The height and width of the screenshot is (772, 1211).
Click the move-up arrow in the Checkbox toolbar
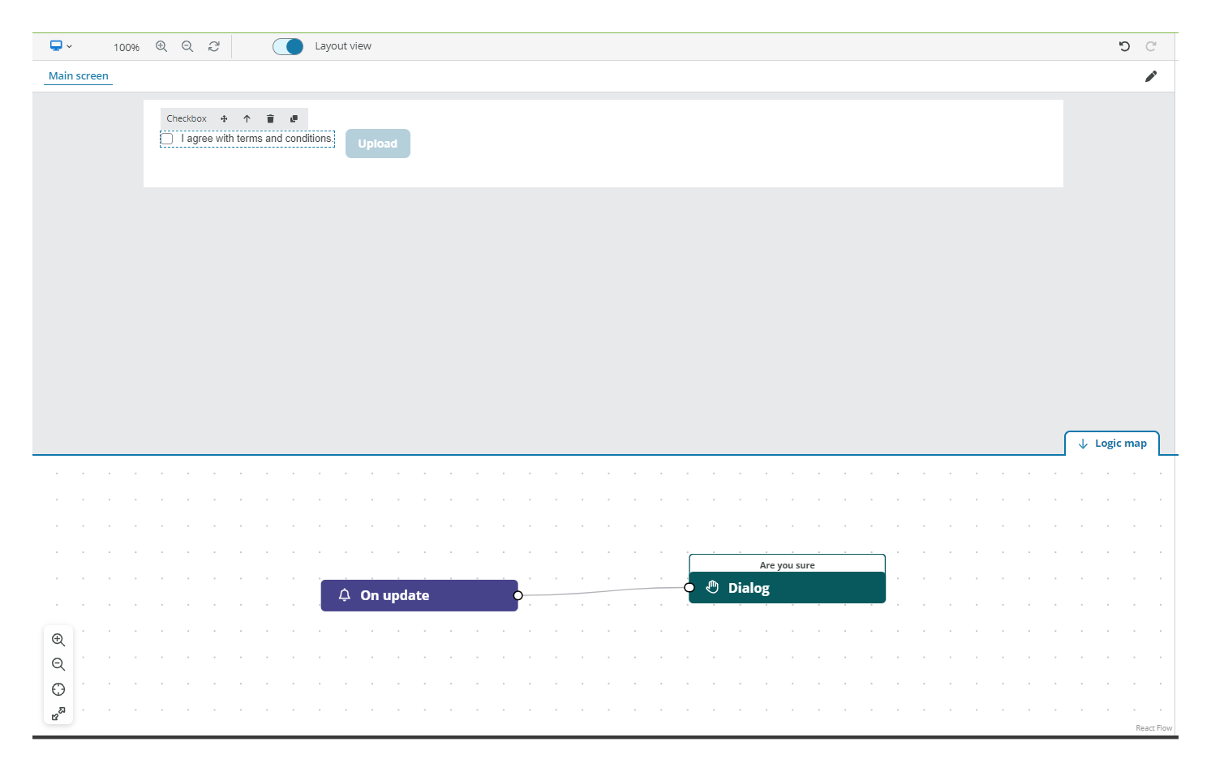pos(247,118)
